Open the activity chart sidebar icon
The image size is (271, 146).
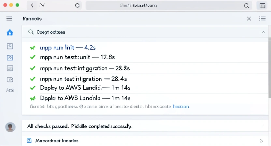point(10,58)
